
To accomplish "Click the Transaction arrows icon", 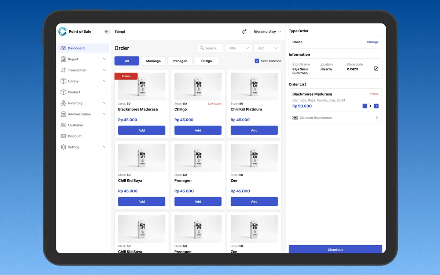I will pyautogui.click(x=63, y=70).
